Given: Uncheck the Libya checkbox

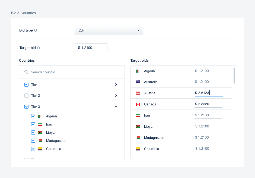Looking at the screenshot, I should pyautogui.click(x=33, y=133).
